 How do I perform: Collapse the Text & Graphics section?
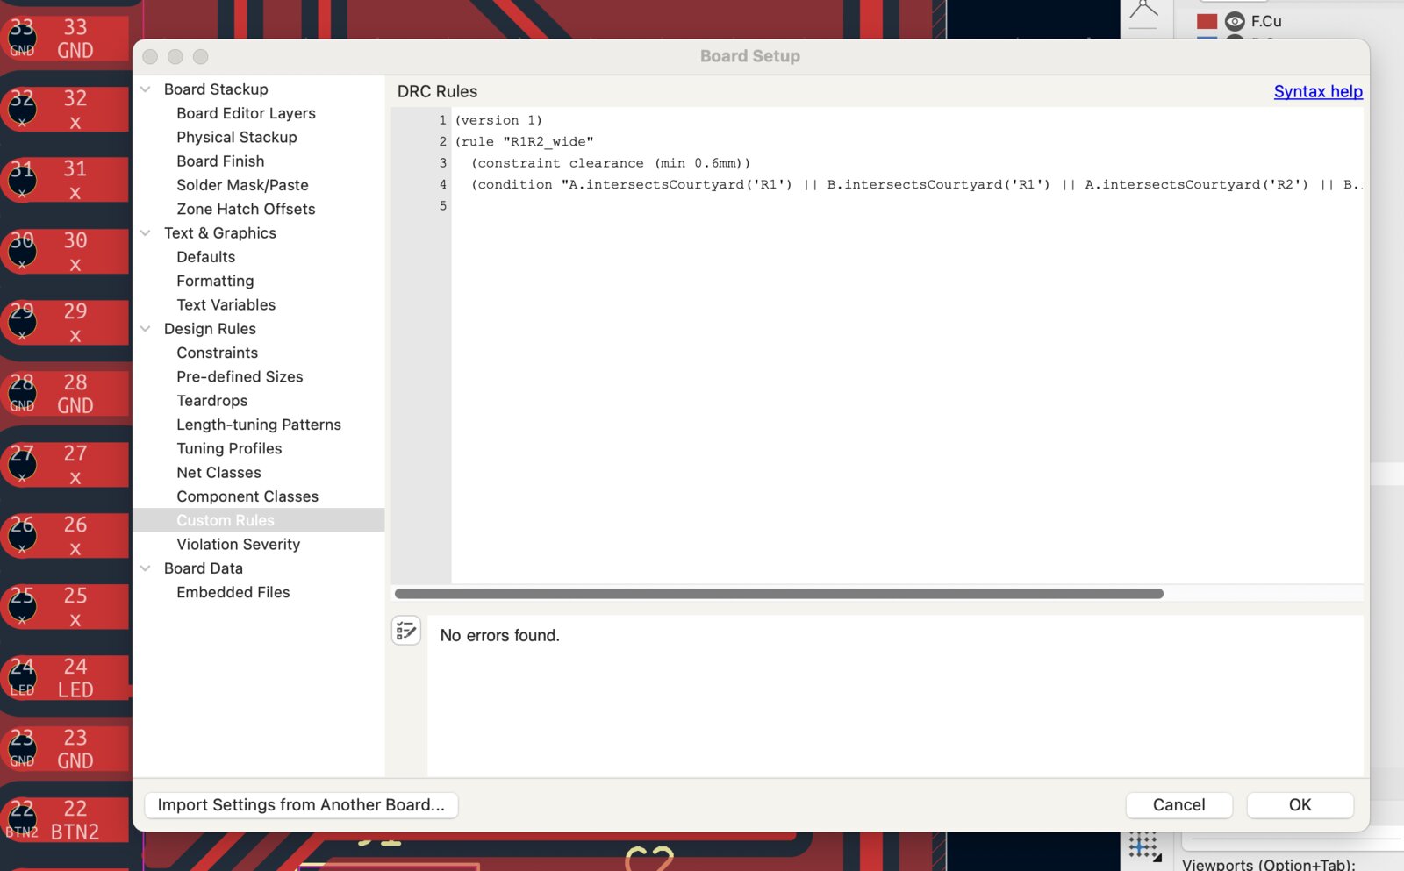tap(146, 233)
